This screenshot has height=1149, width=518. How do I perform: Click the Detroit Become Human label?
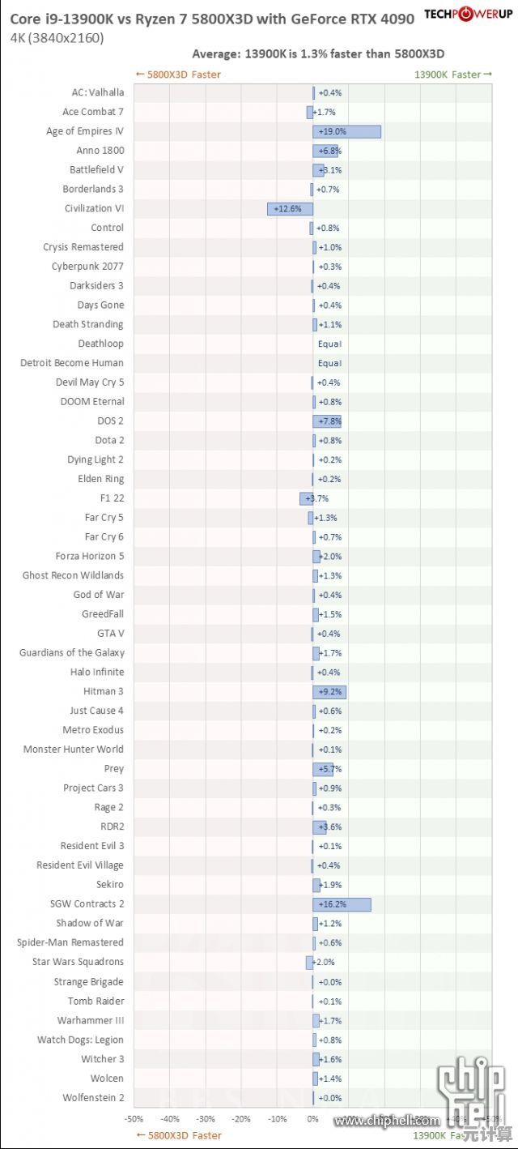pos(72,363)
